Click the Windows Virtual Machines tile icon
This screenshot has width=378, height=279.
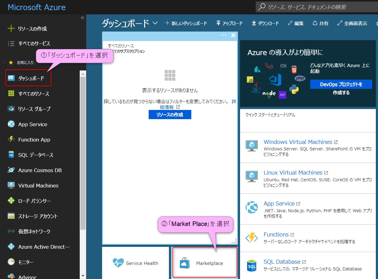(252, 146)
